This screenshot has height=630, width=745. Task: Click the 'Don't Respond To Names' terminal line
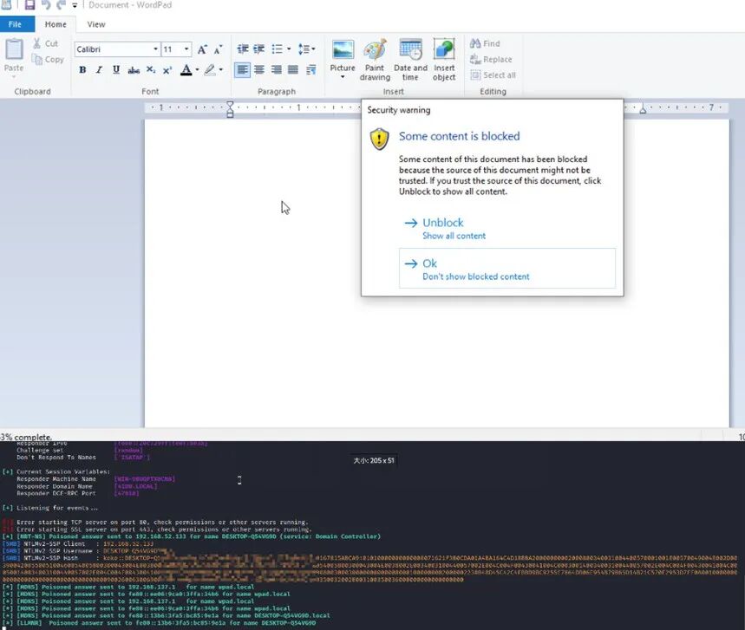click(56, 458)
